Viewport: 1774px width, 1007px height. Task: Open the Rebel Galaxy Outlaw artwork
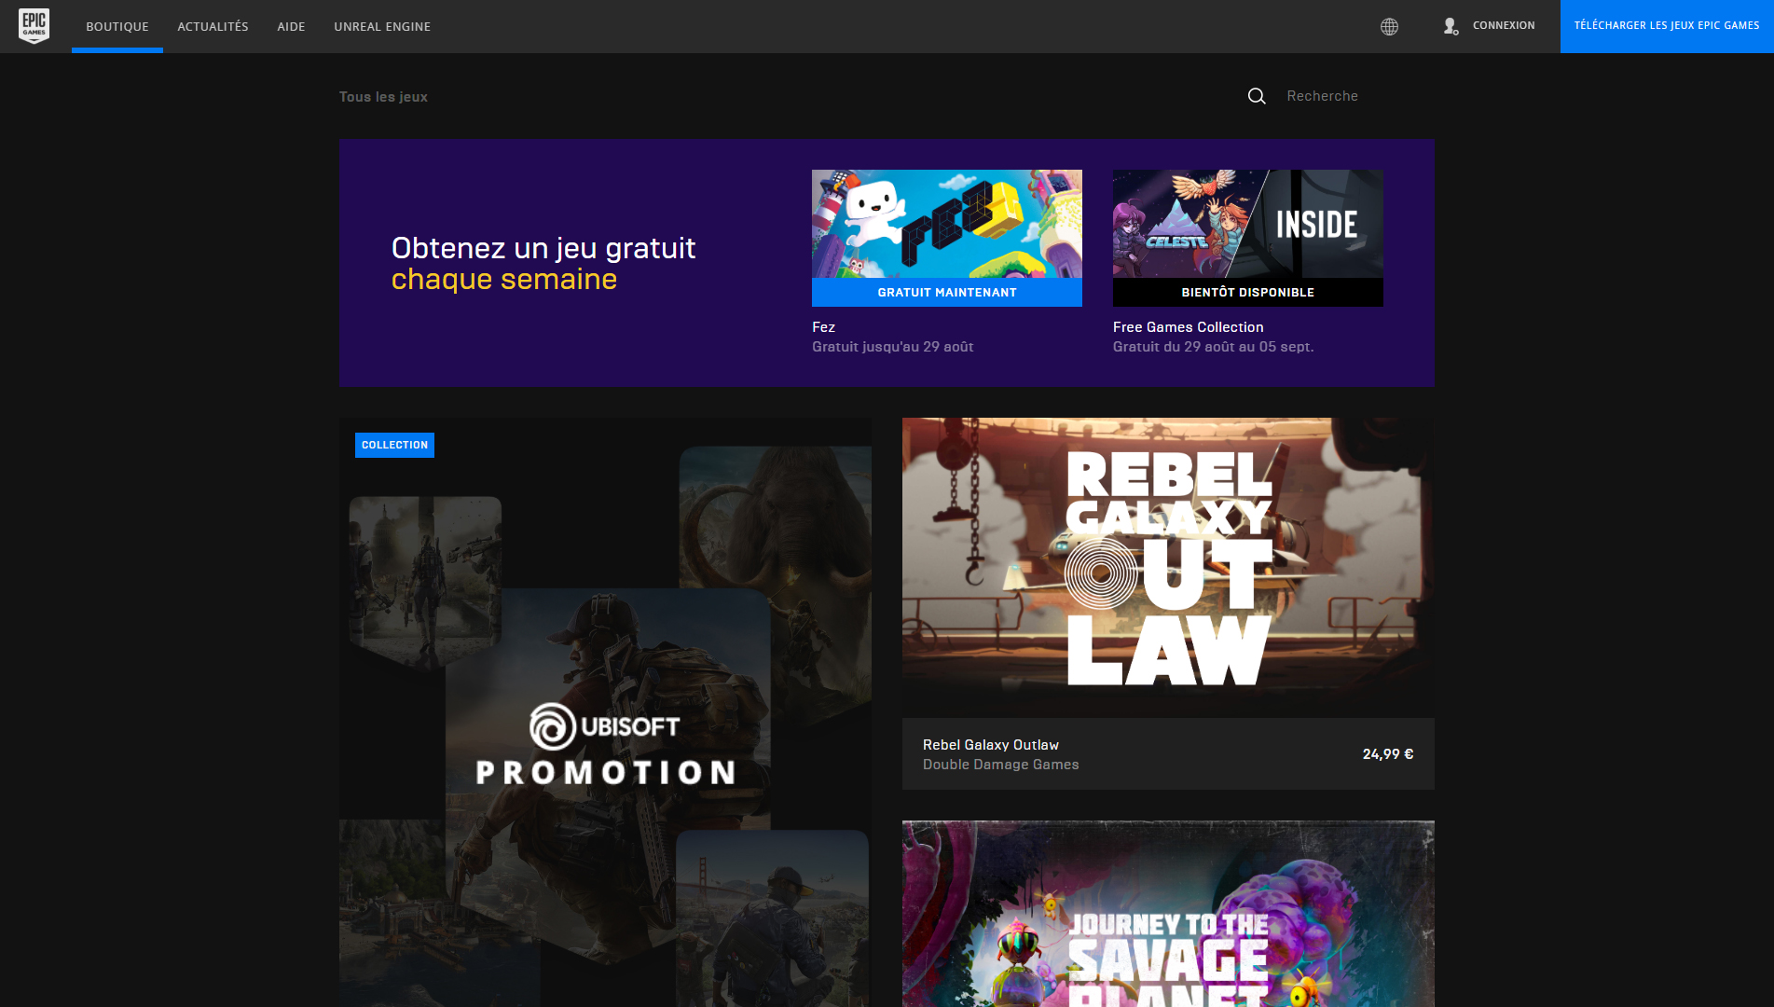click(1168, 568)
